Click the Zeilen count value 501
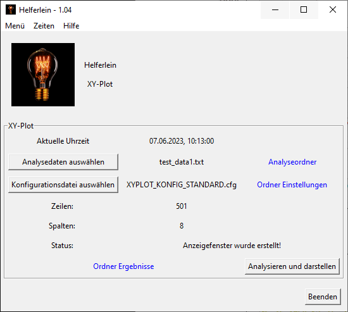This screenshot has width=348, height=312. 182,206
